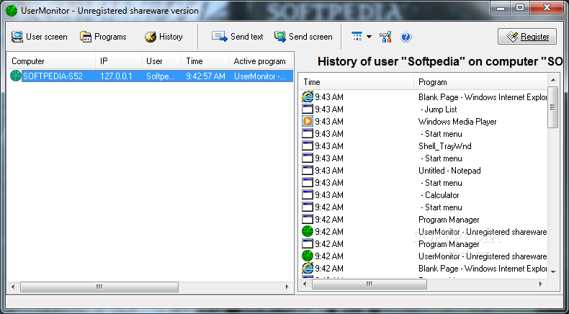Expand the view mode dropdown arrow
The height and width of the screenshot is (314, 569).
click(369, 37)
